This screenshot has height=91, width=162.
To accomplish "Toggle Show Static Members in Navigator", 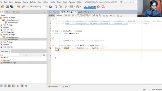I will (9, 86).
